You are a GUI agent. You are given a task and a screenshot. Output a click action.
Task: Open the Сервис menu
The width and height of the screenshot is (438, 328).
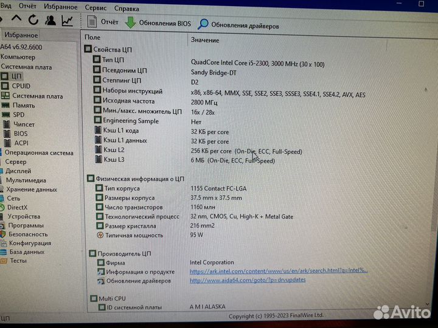(x=96, y=8)
